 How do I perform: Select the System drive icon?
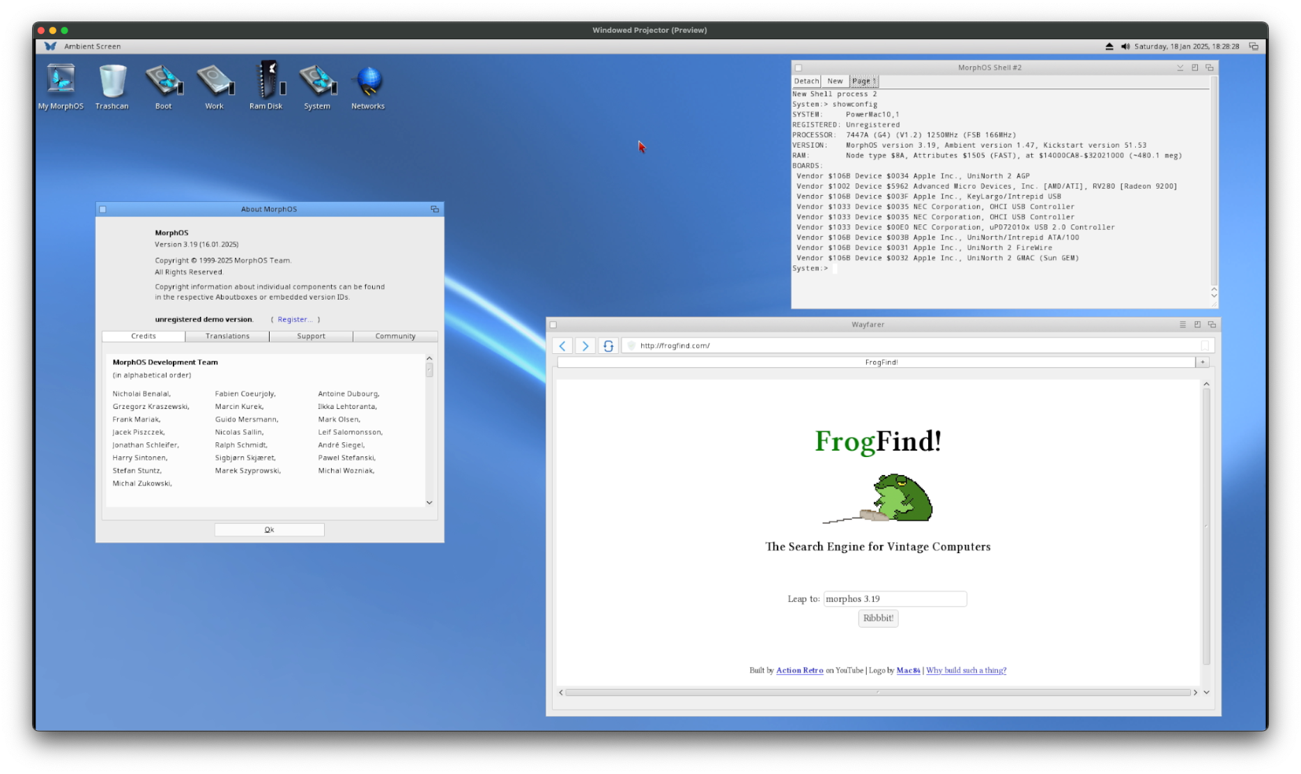click(317, 86)
